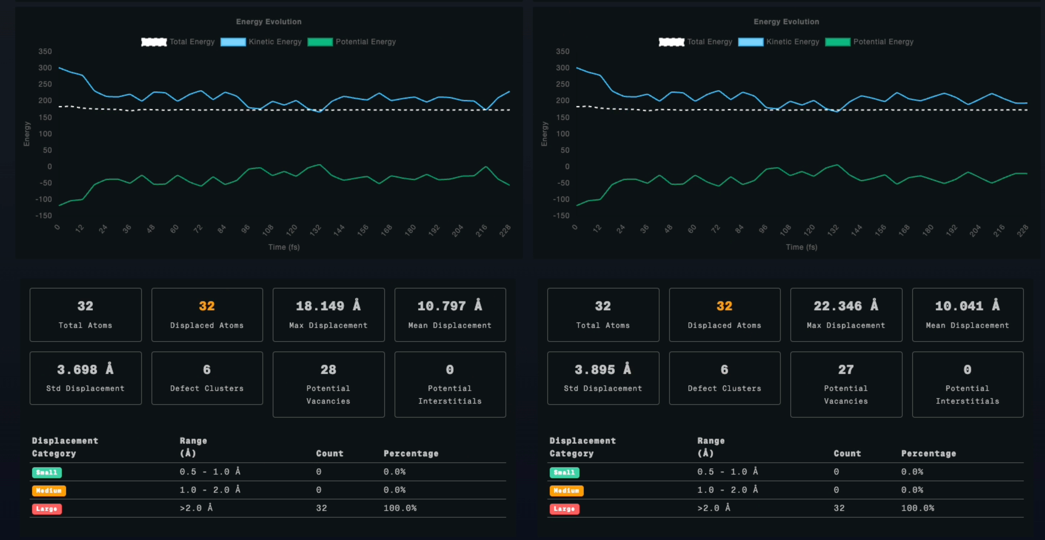Screen dimensions: 1045x540
Task: Click Percentage column header in right table
Action: 928,453
